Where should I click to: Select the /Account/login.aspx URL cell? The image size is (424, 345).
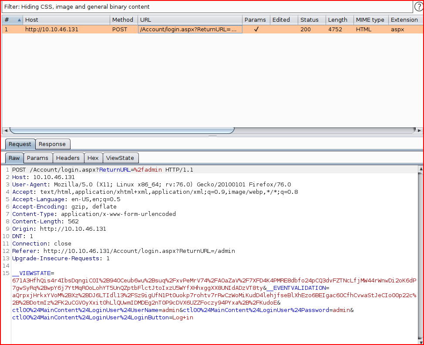(190, 30)
